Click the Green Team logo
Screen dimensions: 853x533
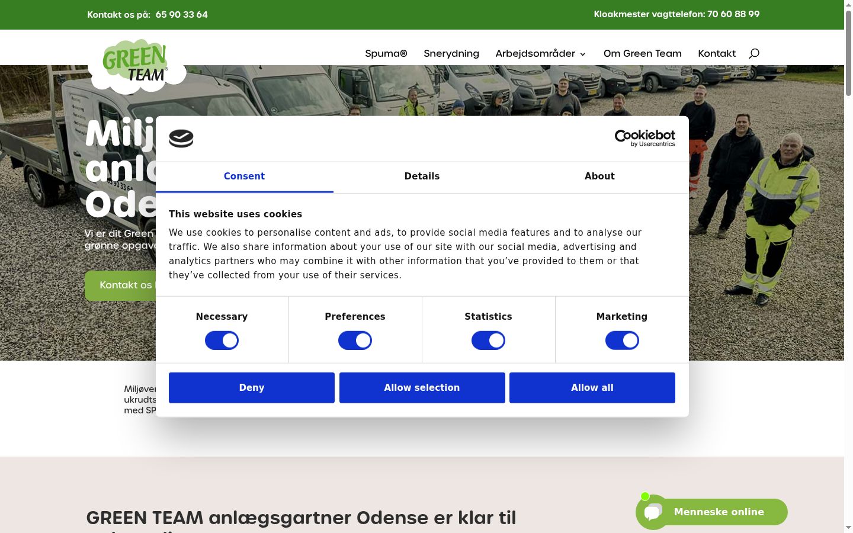coord(137,66)
